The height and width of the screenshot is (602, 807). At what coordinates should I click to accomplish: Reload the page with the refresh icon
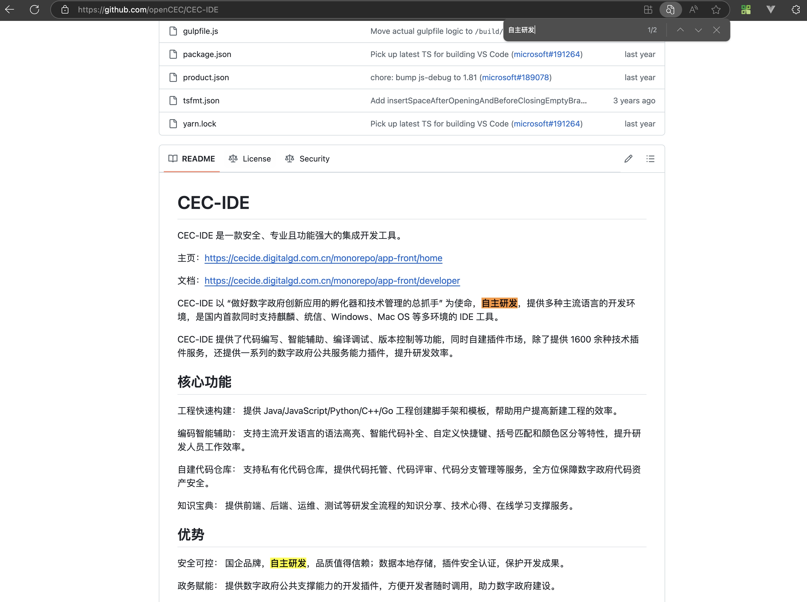click(35, 10)
